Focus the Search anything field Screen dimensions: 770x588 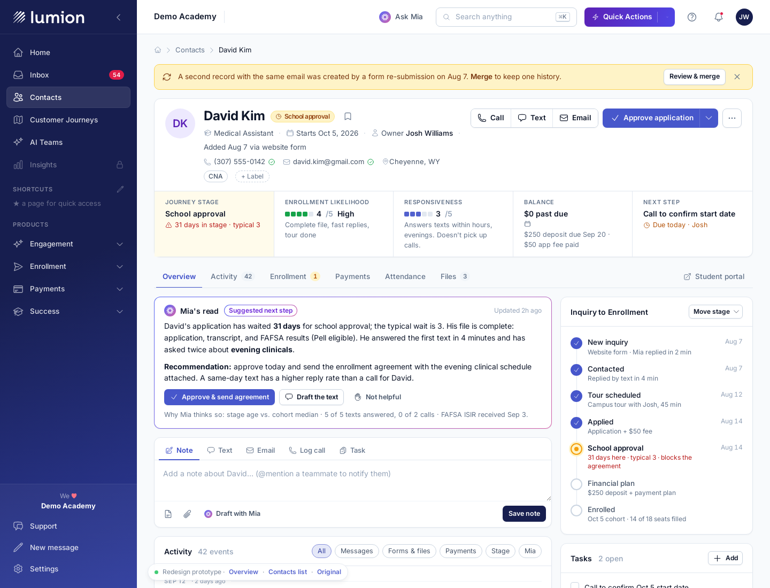pyautogui.click(x=506, y=17)
